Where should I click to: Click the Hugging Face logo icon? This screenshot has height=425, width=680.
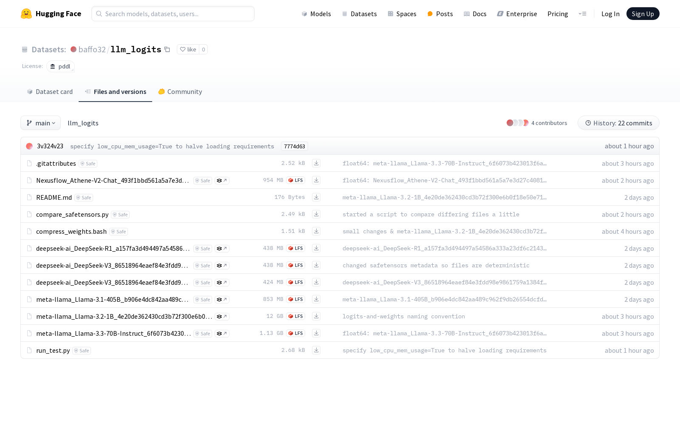coord(26,14)
